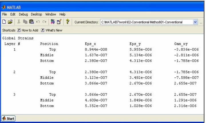The width and height of the screenshot is (206, 123).
Task: Open the Desktop menu
Action: pos(36,14)
